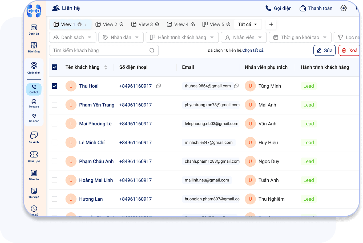Viewport: 363px width, 243px height.
Task: Expand Hành trình khách hàng filter
Action: 182,38
